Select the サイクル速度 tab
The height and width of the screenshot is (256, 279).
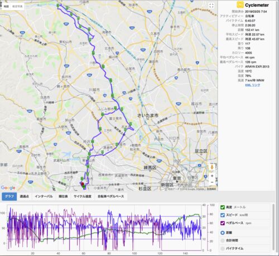click(x=83, y=196)
